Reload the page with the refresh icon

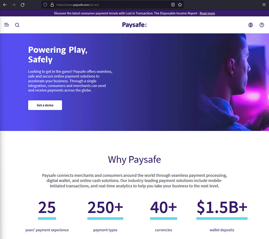[23, 5]
